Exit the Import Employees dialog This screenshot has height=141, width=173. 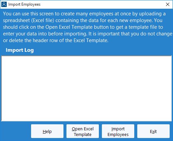pyautogui.click(x=153, y=131)
